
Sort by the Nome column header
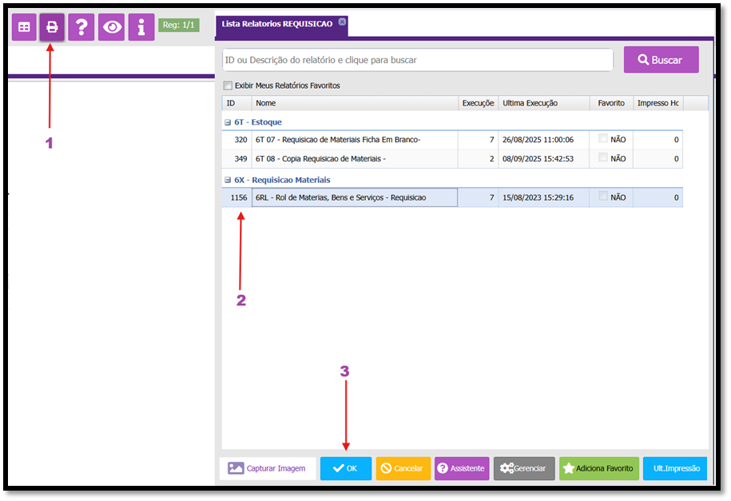pos(355,103)
